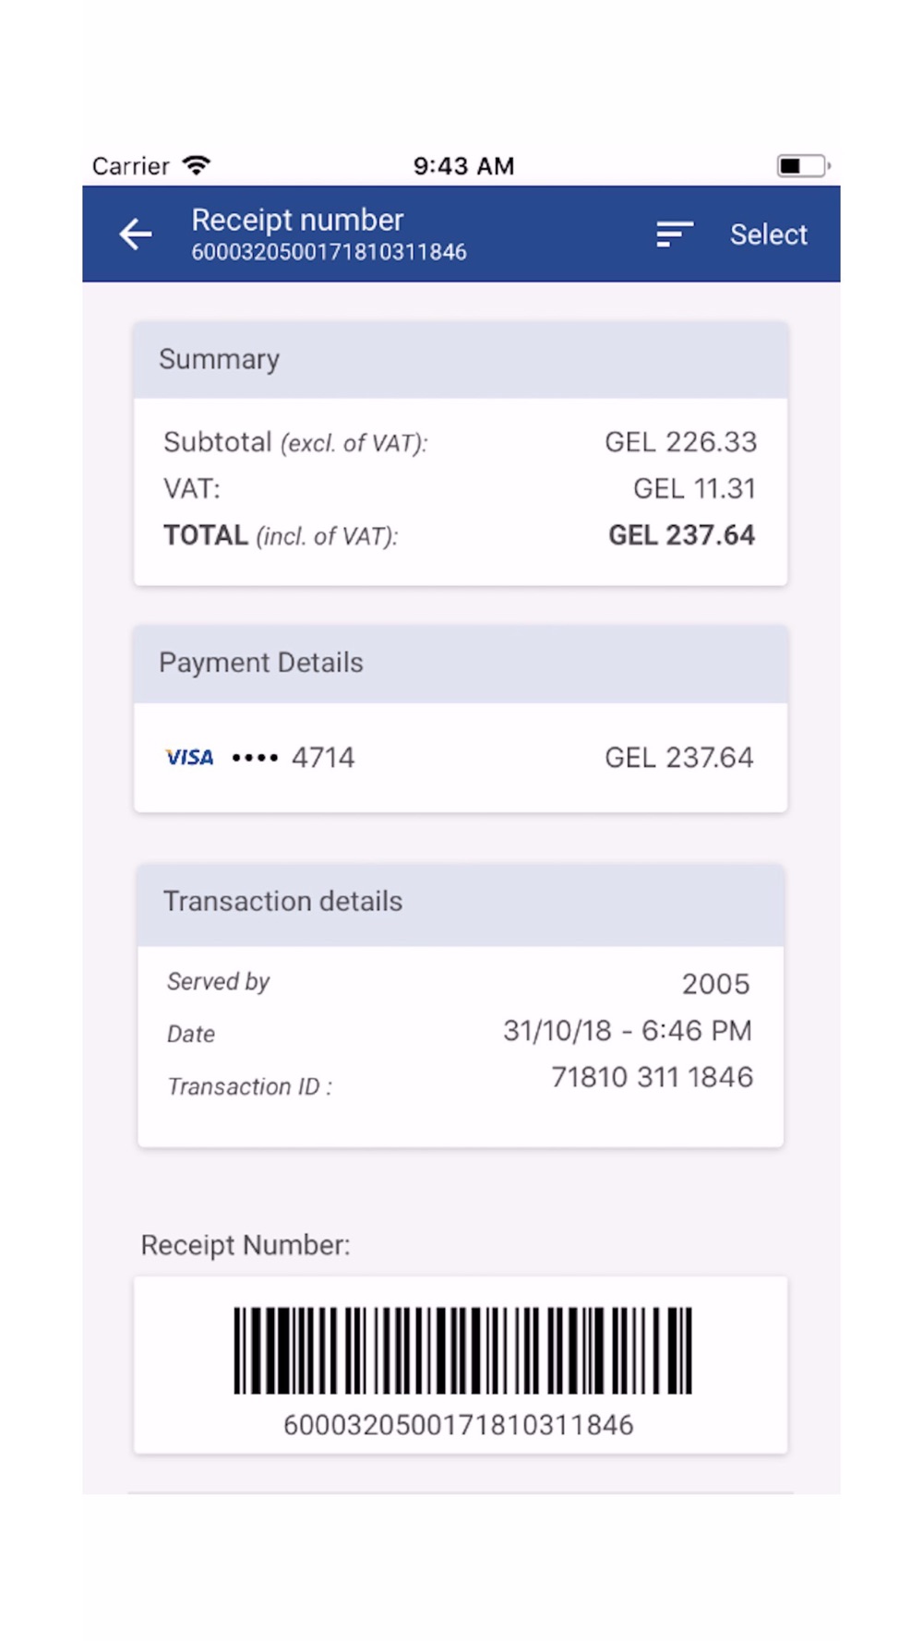Tap the Select button
The height and width of the screenshot is (1641, 923).
tap(768, 234)
